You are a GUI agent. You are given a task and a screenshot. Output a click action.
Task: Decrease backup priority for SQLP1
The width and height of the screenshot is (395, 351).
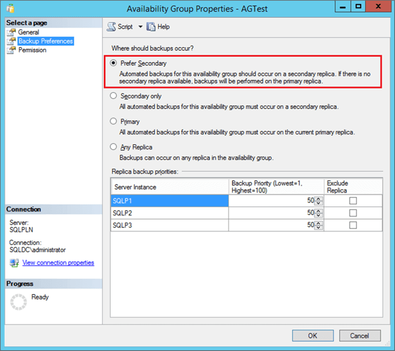click(x=318, y=203)
